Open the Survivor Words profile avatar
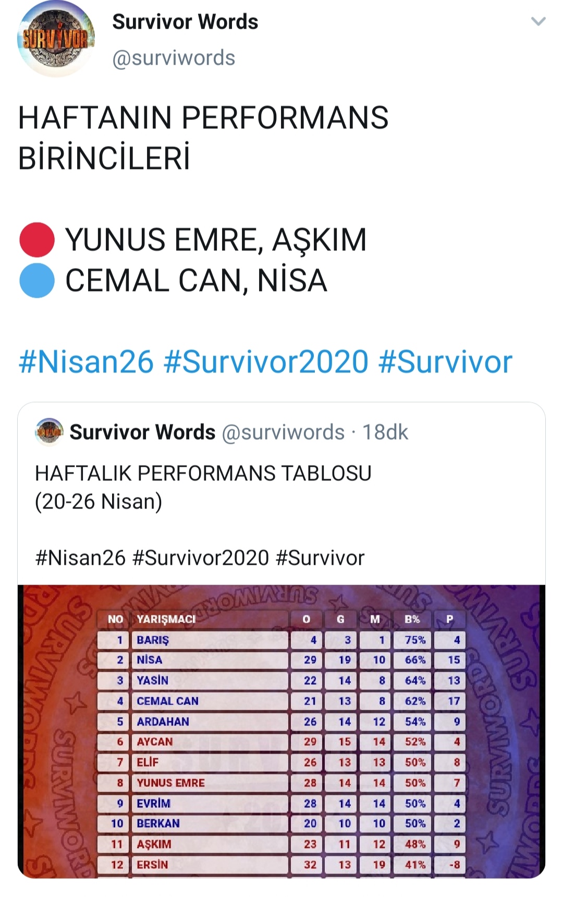The image size is (563, 897). pyautogui.click(x=56, y=39)
